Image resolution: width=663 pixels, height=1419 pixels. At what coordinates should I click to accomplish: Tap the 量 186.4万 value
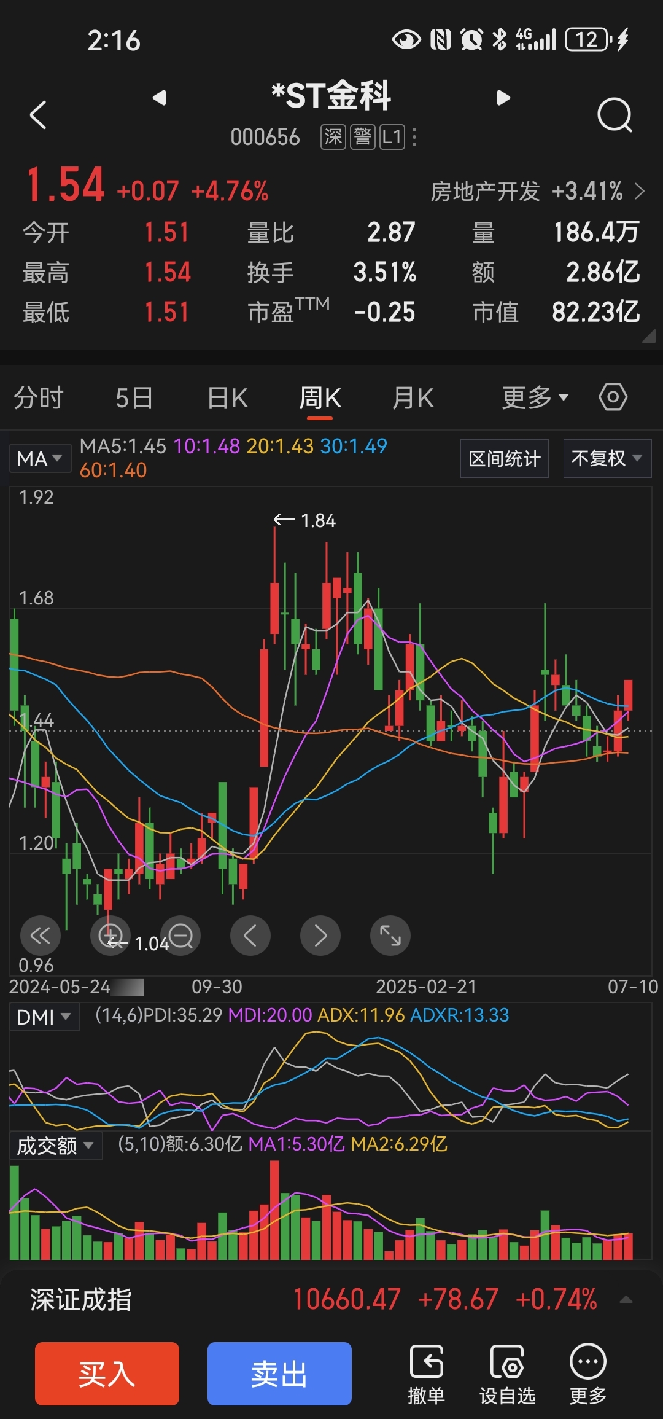pos(596,232)
